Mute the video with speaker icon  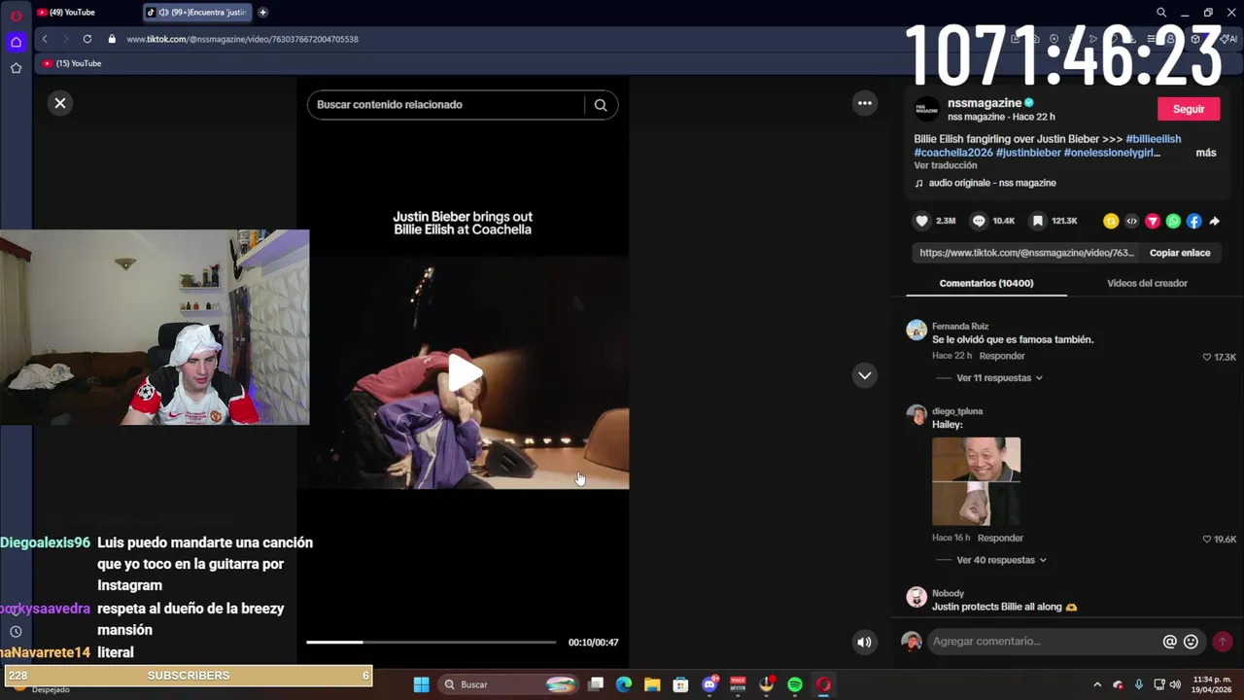[864, 642]
